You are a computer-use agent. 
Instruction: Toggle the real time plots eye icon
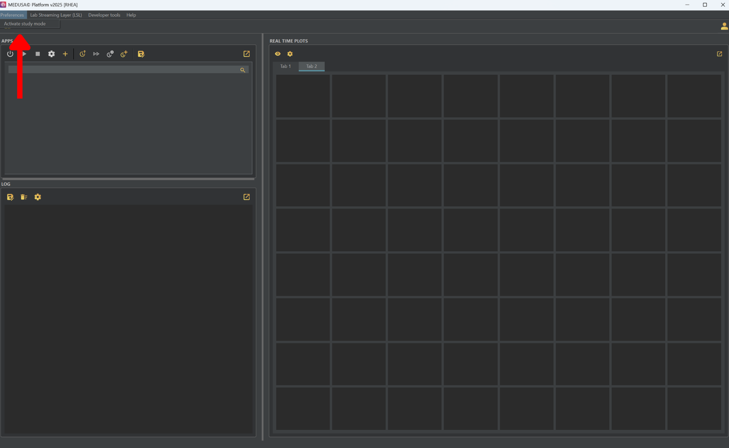click(278, 54)
